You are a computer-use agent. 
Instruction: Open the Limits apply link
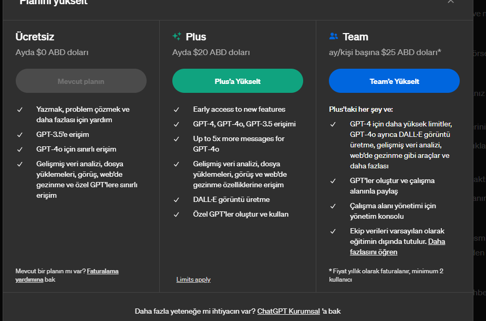pos(193,280)
